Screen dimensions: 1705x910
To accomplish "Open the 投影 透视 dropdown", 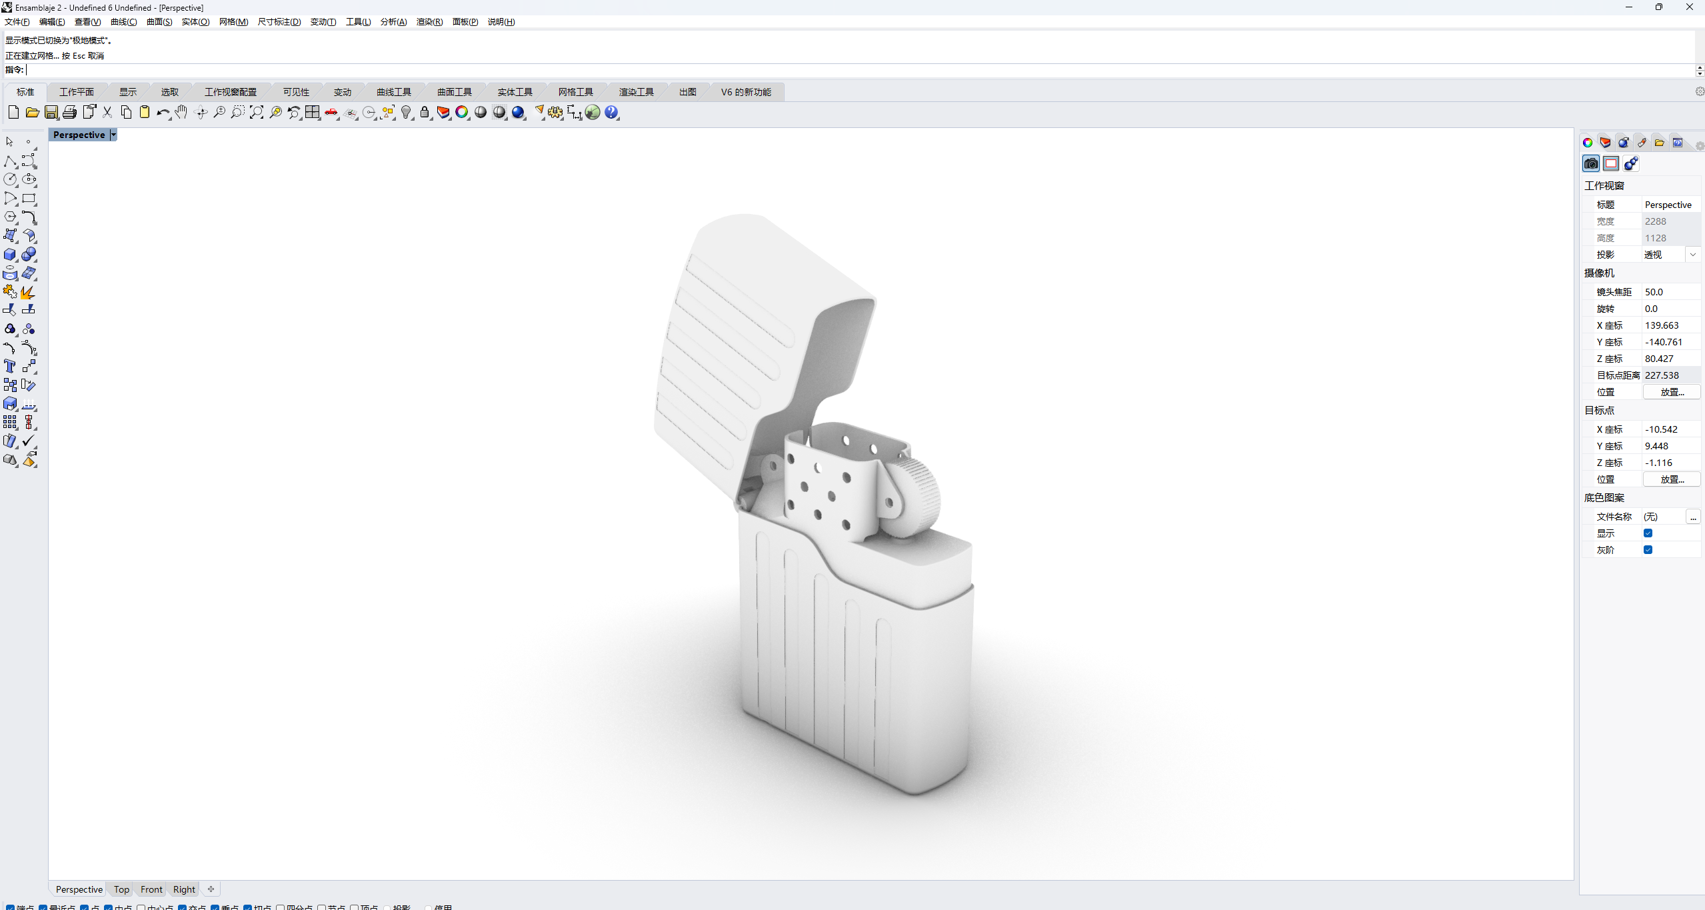I will (1693, 255).
